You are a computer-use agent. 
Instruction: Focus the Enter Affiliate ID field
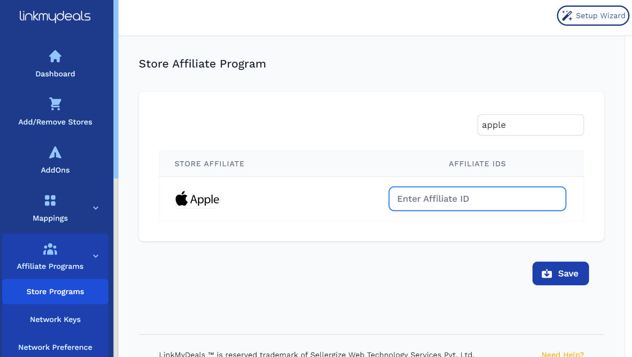point(477,198)
